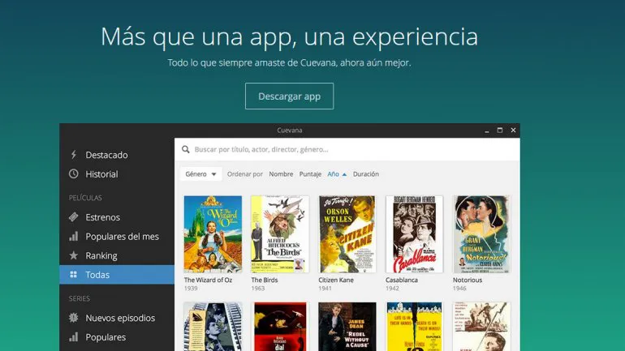
Task: Sort movies by Año
Action: point(334,174)
